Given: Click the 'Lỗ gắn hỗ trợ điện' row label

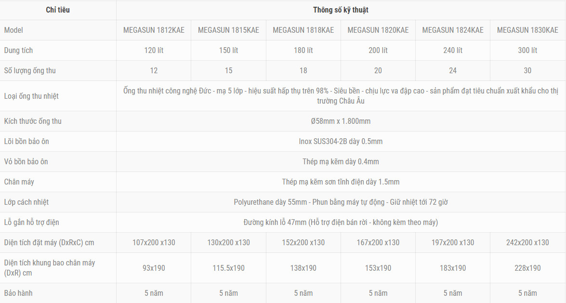Looking at the screenshot, I should [31, 222].
